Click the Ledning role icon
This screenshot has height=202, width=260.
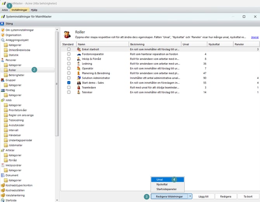click(x=79, y=64)
